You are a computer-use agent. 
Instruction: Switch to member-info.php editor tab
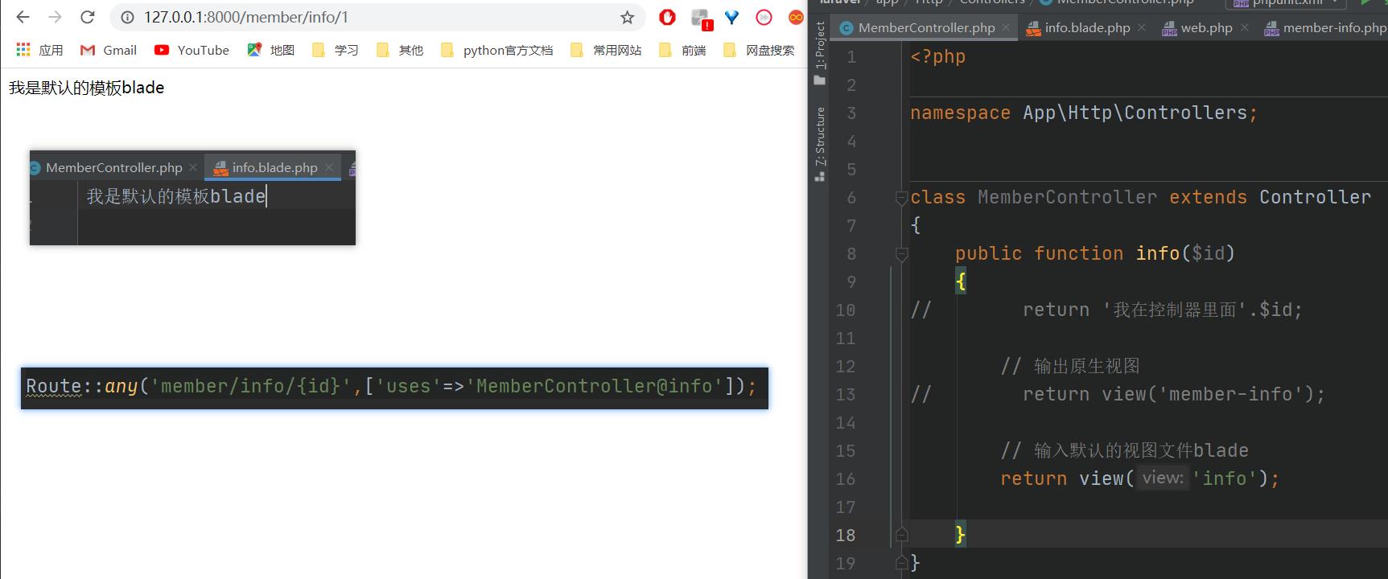1325,27
